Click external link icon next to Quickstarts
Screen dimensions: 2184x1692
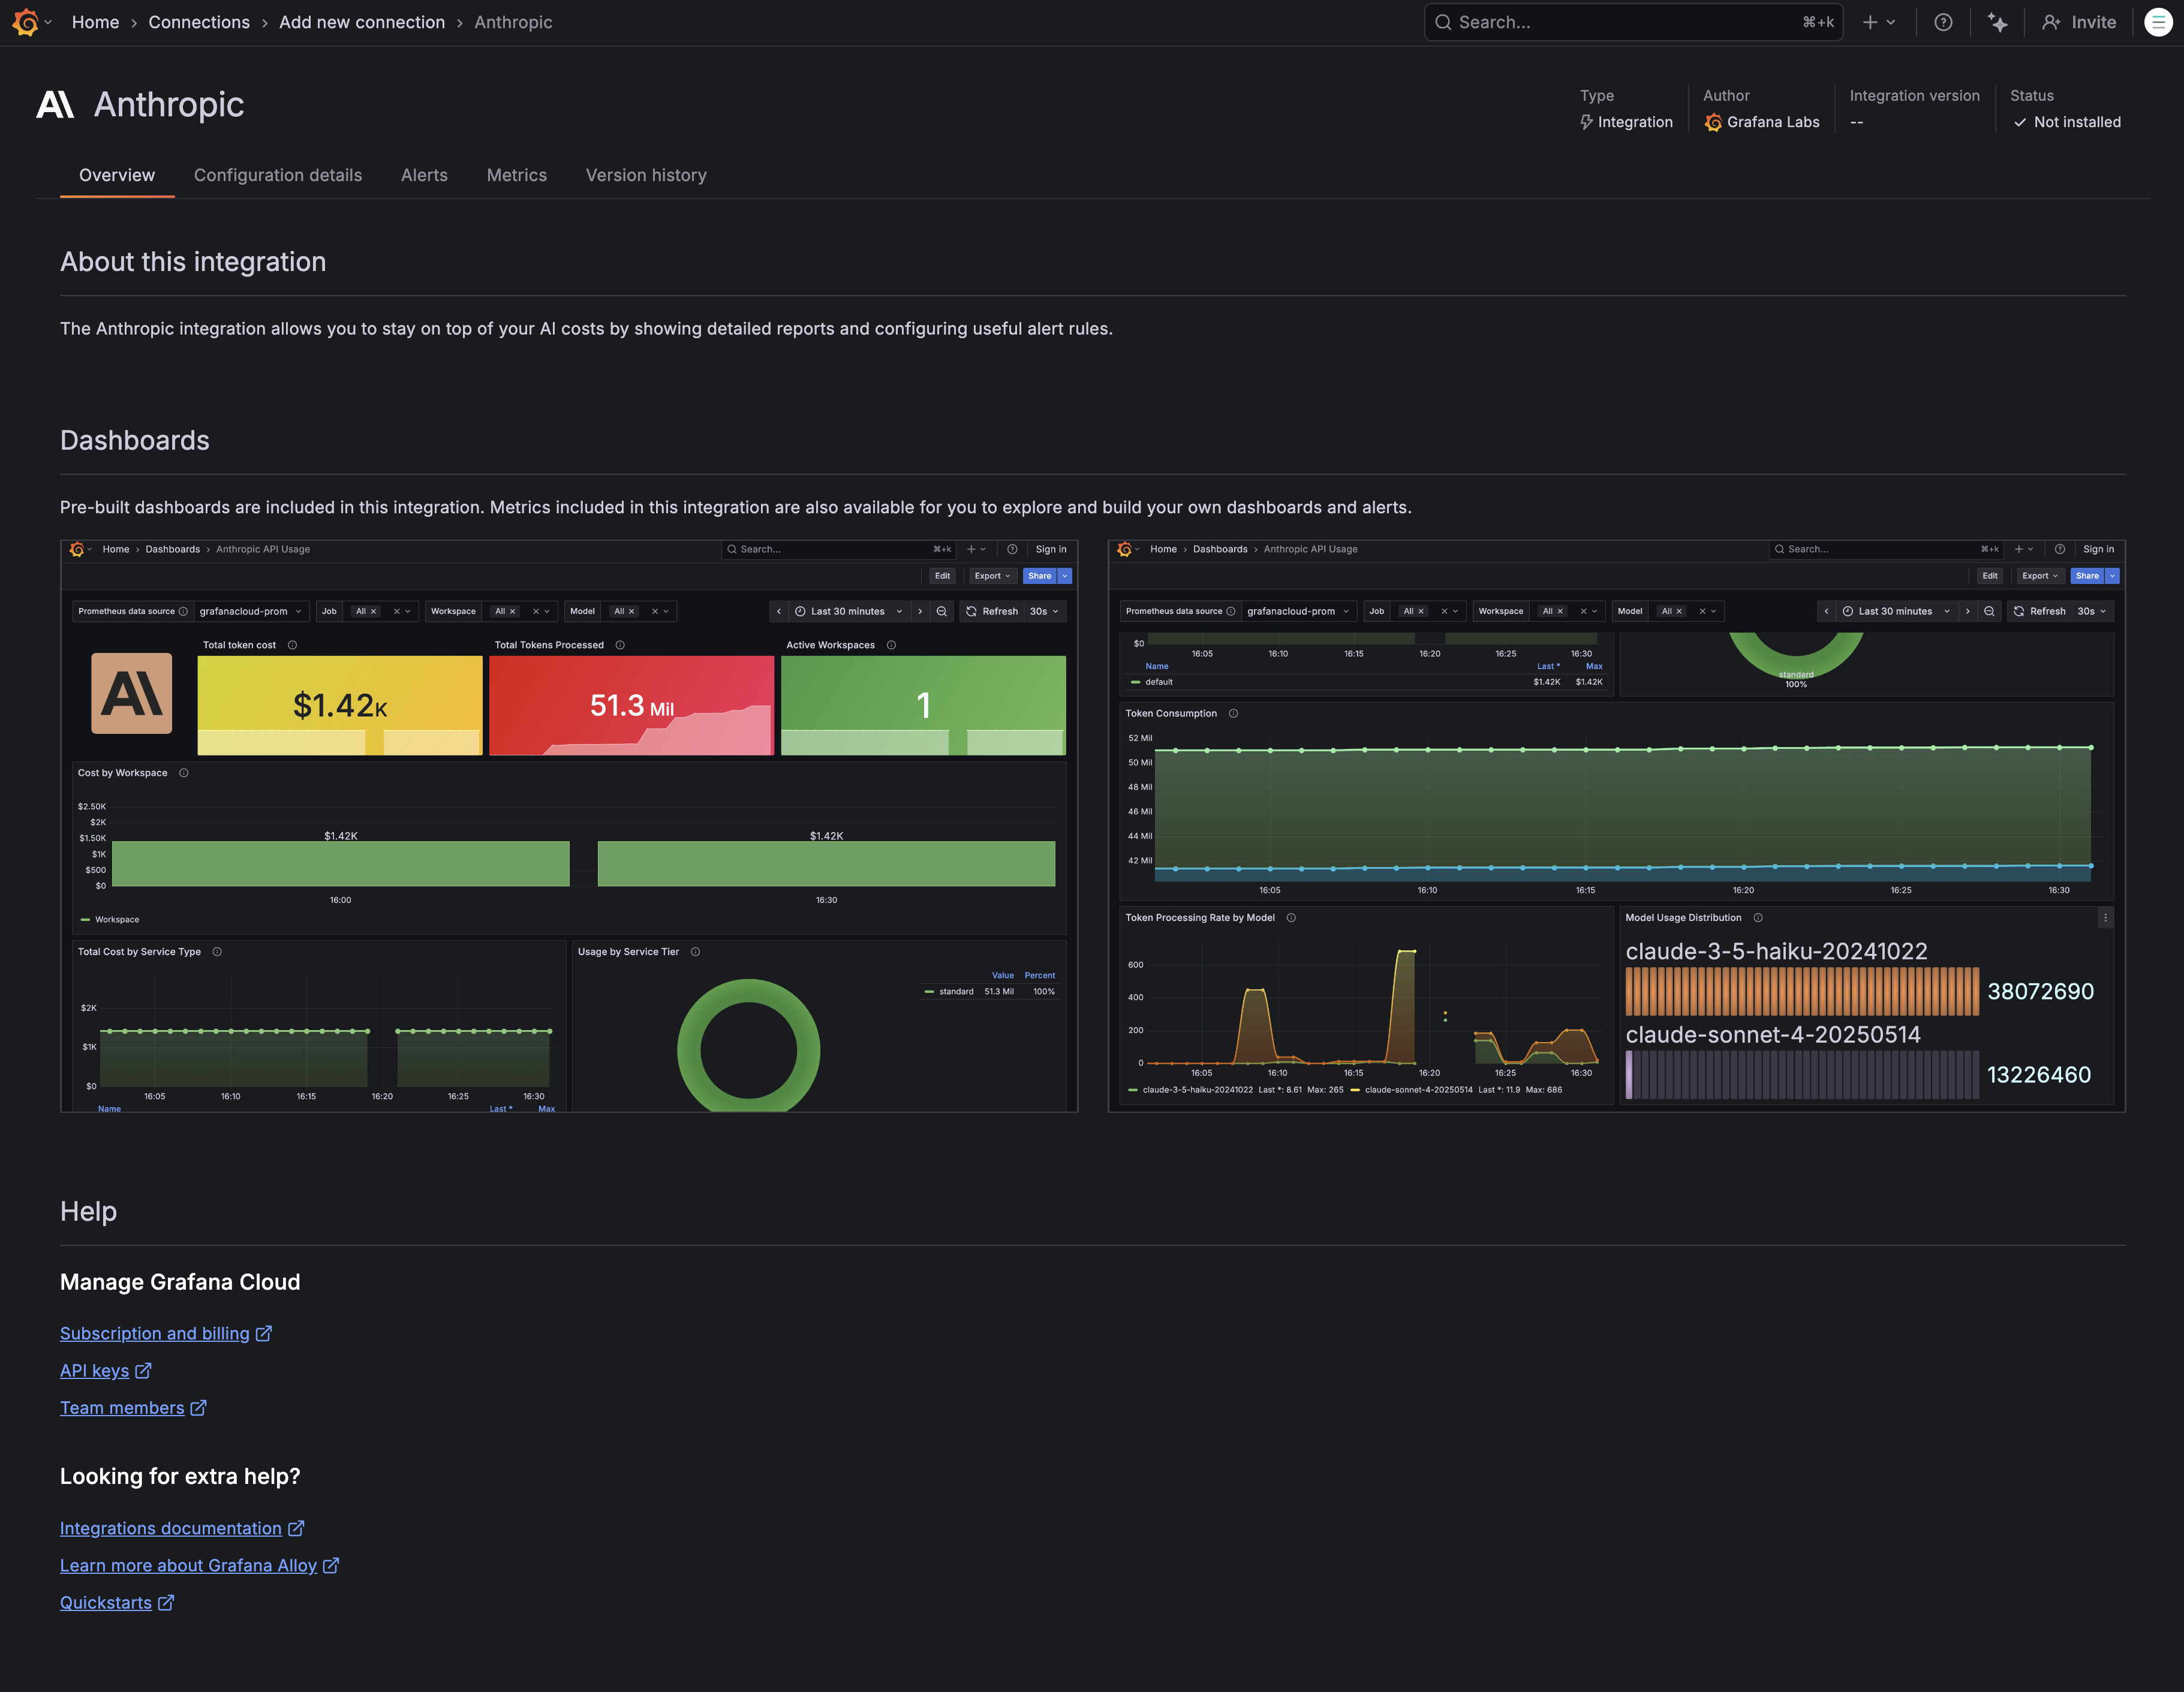pos(166,1603)
